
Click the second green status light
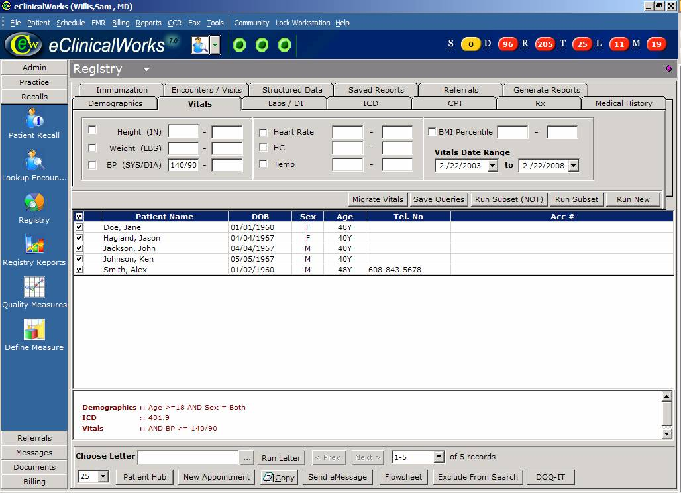(262, 45)
